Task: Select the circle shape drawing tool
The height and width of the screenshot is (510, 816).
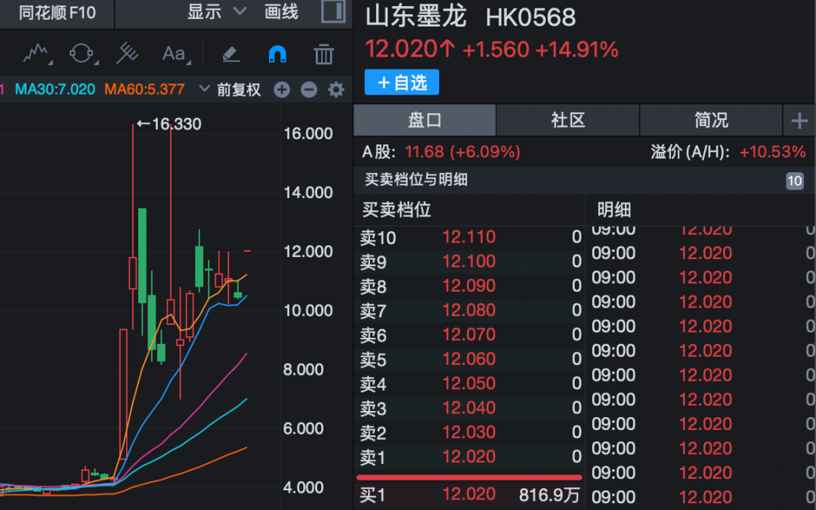Action: [82, 54]
